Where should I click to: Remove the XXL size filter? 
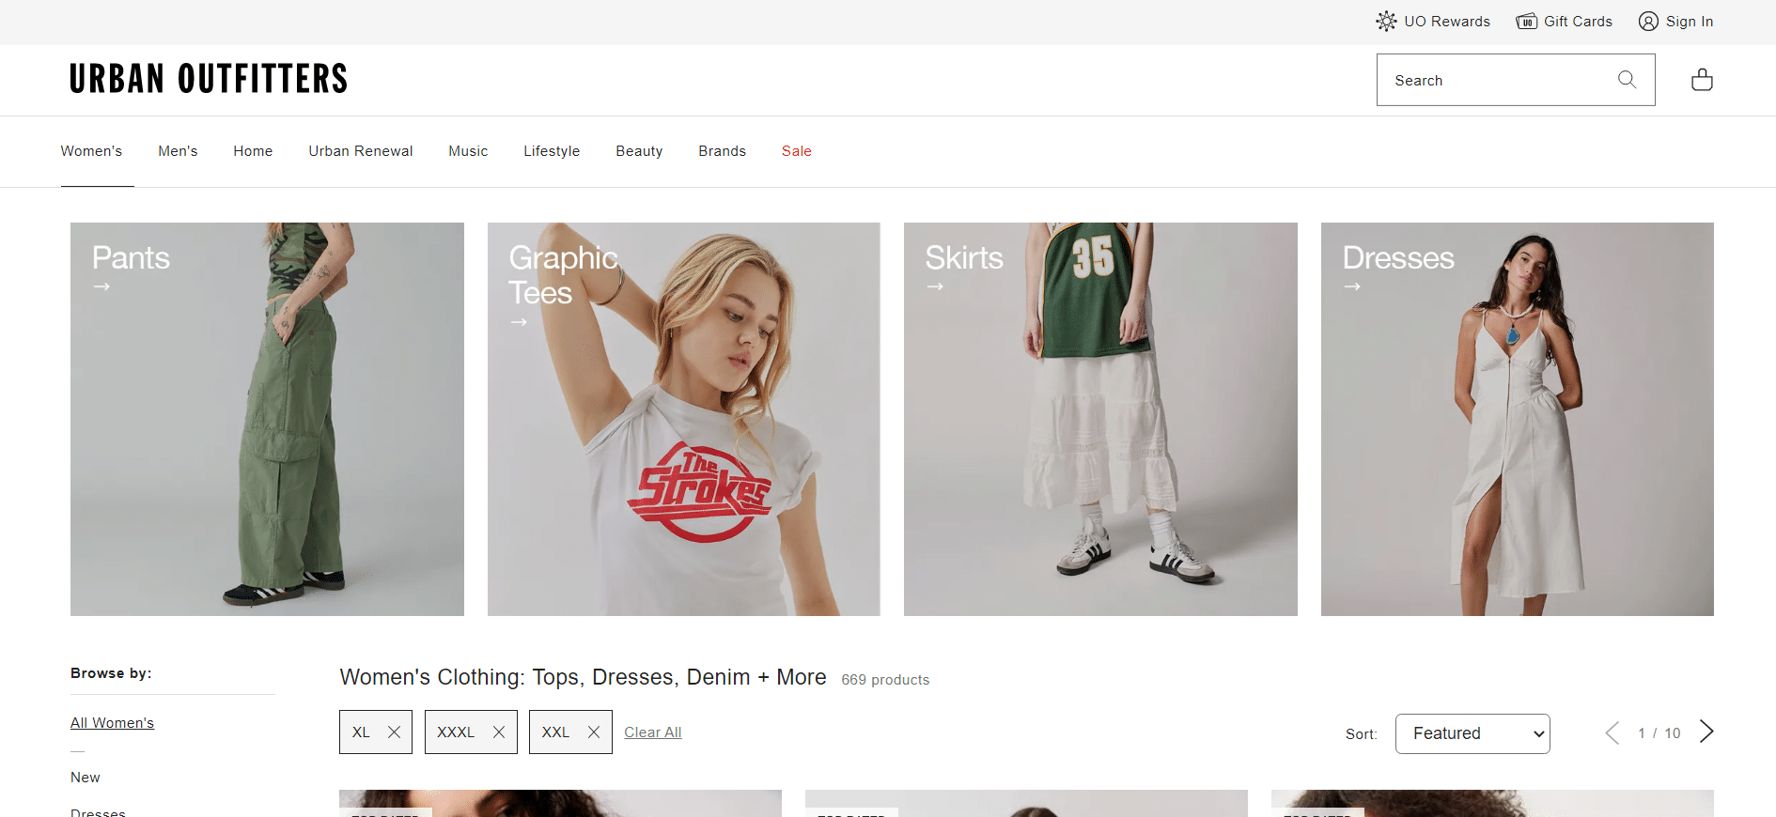coord(594,732)
